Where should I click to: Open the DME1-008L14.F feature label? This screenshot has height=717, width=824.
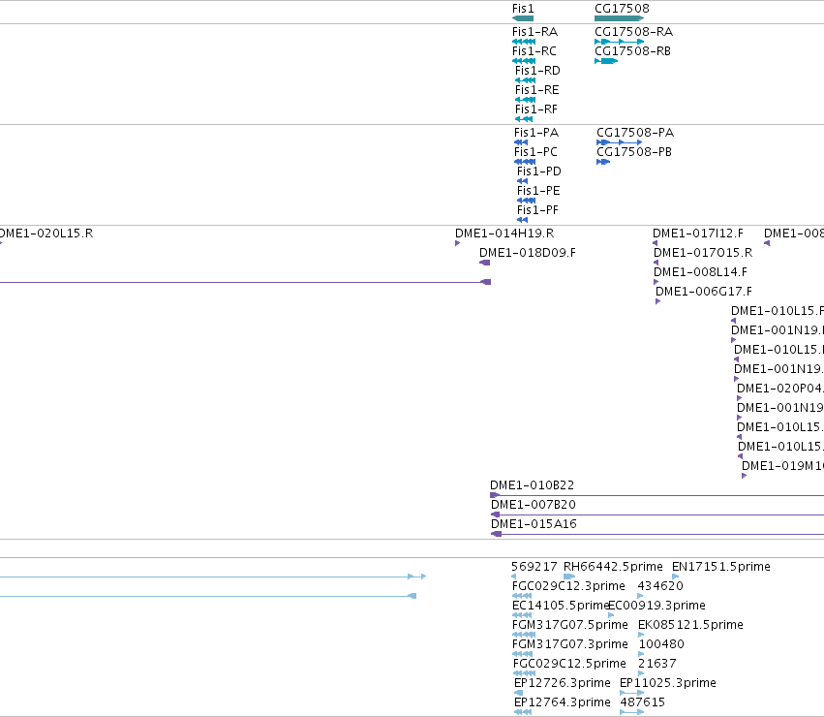(x=700, y=272)
